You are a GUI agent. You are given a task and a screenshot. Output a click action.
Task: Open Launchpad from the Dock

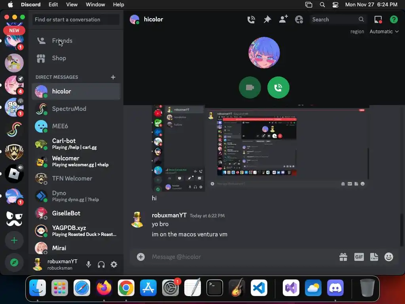60,288
